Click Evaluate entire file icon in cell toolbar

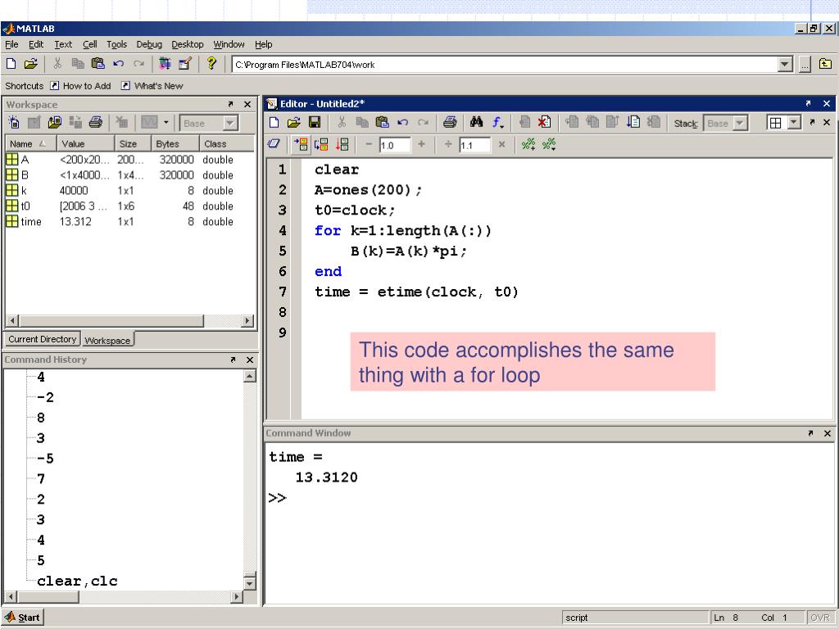click(342, 144)
